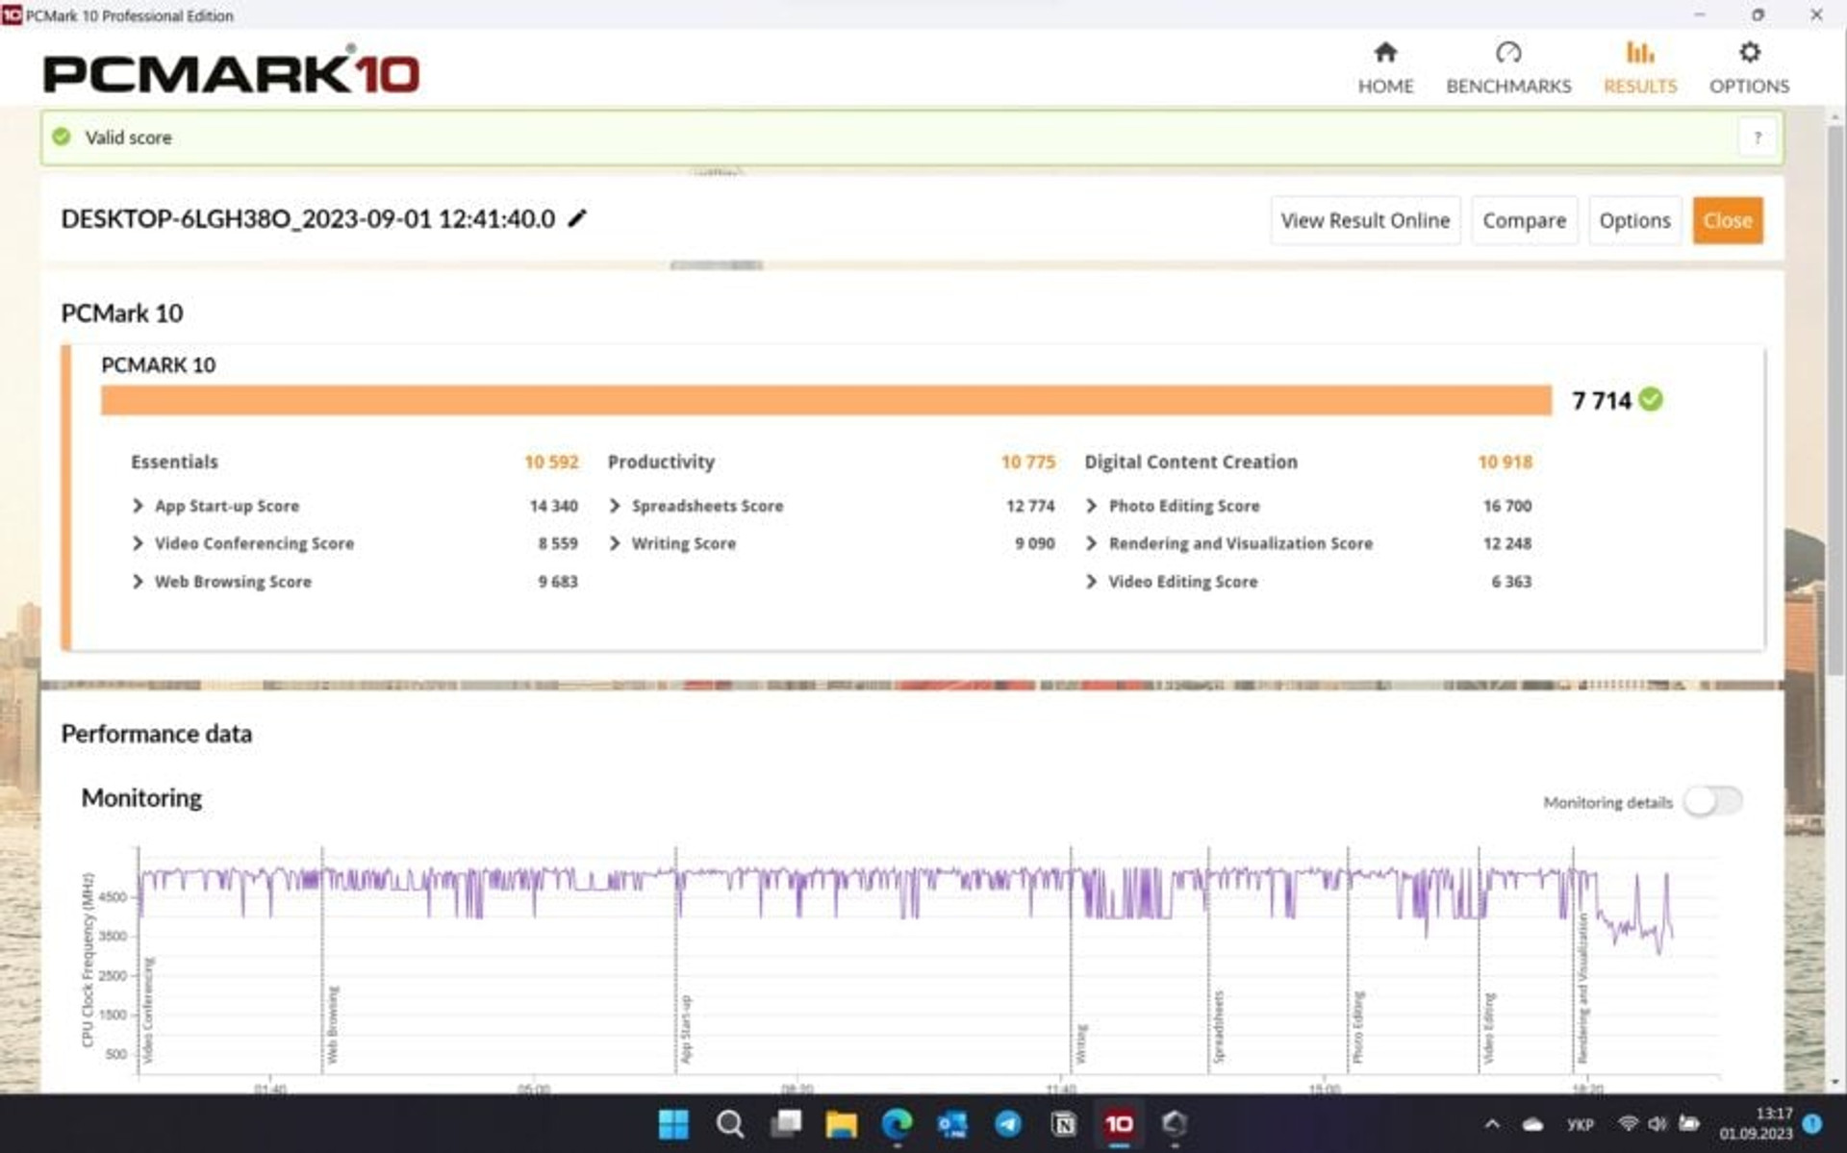Click the volume speaker tray icon
Screen dimensions: 1847x1153
coord(1657,1123)
